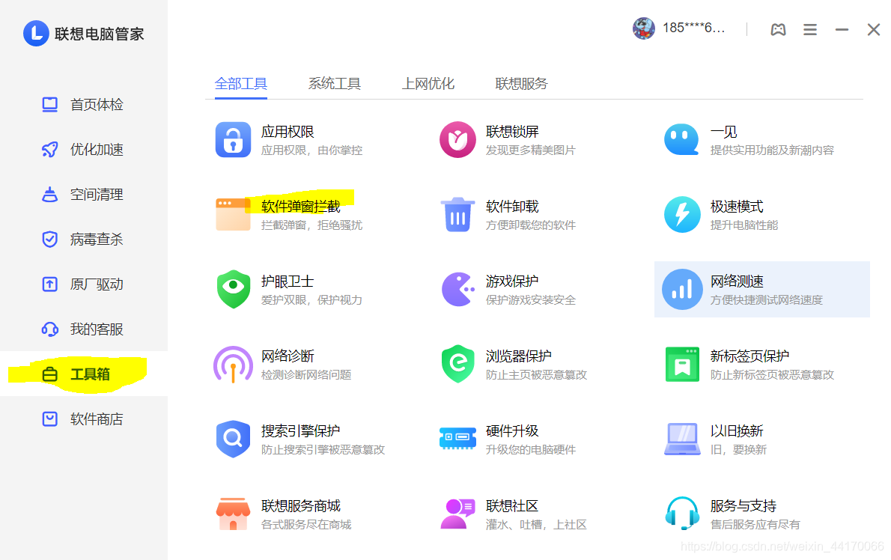Switch to 全部工具 tab
This screenshot has height=560, width=891.
click(x=241, y=84)
